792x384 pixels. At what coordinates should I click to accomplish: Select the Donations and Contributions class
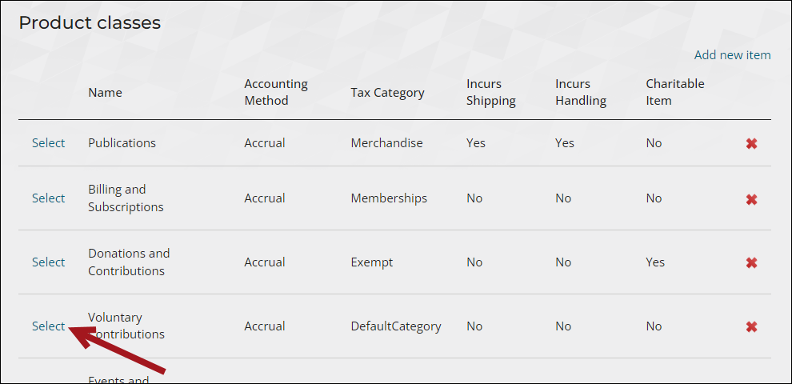49,262
